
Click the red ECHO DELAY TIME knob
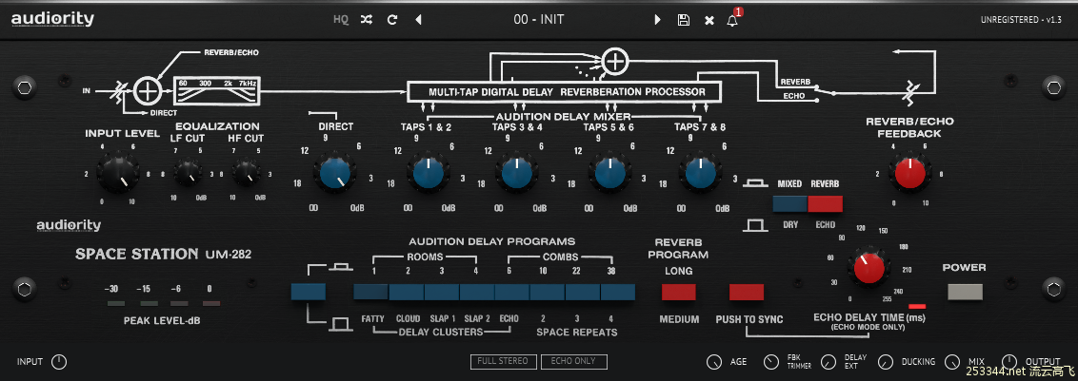[868, 268]
